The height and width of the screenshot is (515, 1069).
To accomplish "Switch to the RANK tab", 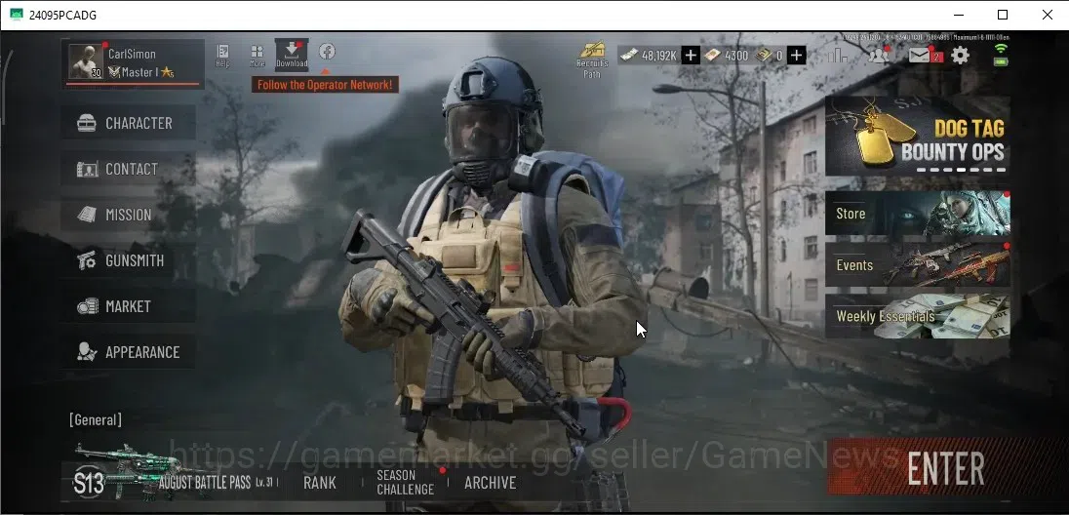I will coord(320,483).
